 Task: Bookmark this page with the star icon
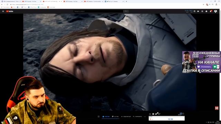click(x=203, y=4)
